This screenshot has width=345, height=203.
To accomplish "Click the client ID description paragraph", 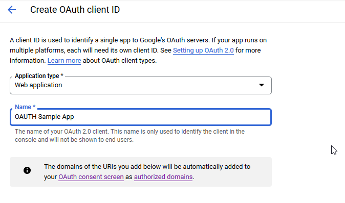I will pos(138,50).
